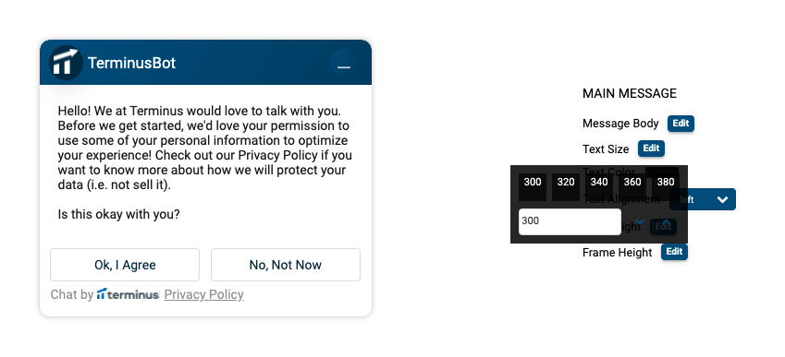The image size is (785, 357).
Task: Choose the 360 preset value
Action: tap(632, 186)
